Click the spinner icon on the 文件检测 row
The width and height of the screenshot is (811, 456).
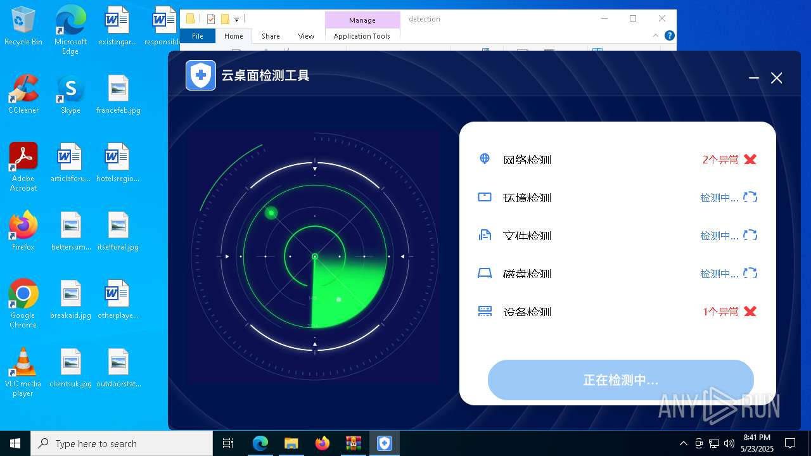point(750,235)
